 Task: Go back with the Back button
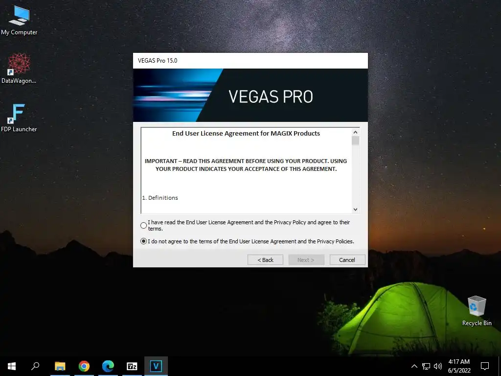pyautogui.click(x=265, y=260)
